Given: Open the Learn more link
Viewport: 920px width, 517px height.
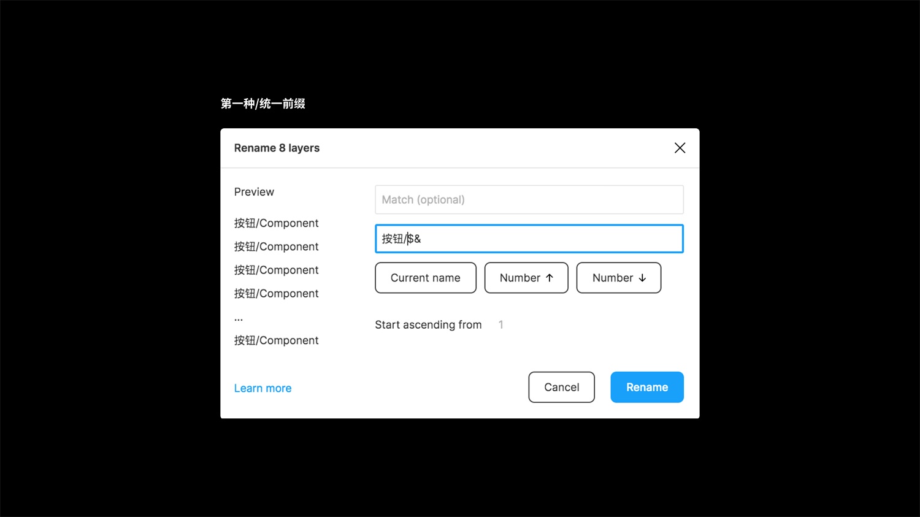Looking at the screenshot, I should tap(263, 388).
